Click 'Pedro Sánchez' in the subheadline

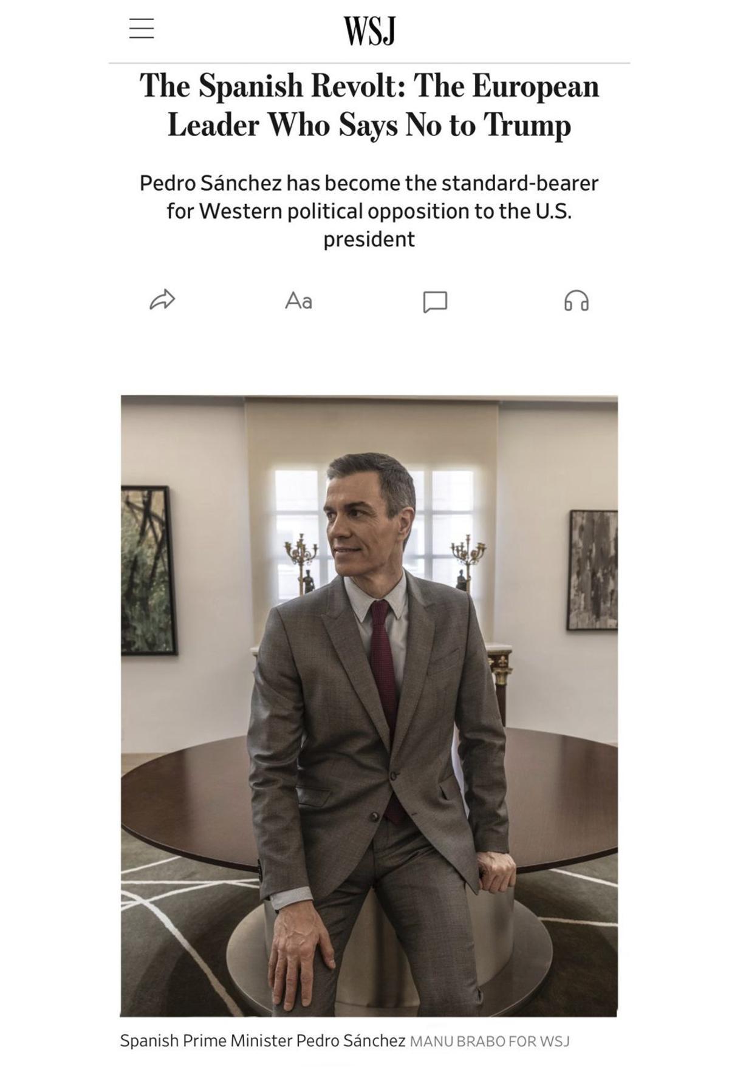tap(211, 183)
